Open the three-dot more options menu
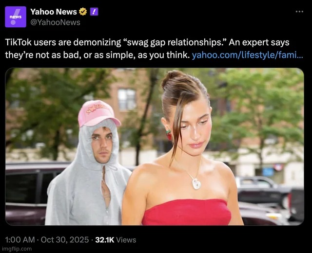312x253 pixels. click(x=299, y=12)
